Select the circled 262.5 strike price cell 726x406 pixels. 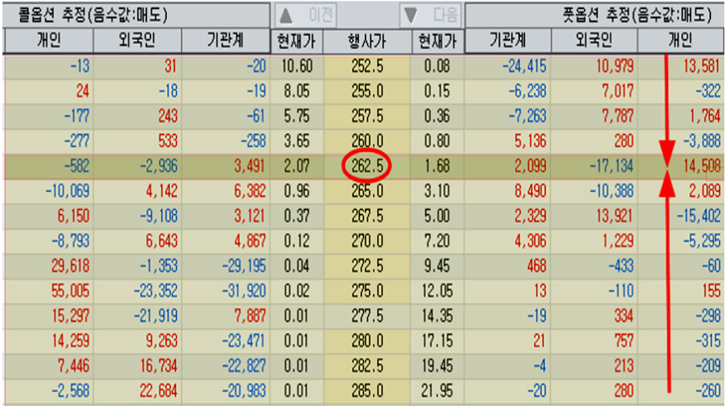click(x=366, y=167)
